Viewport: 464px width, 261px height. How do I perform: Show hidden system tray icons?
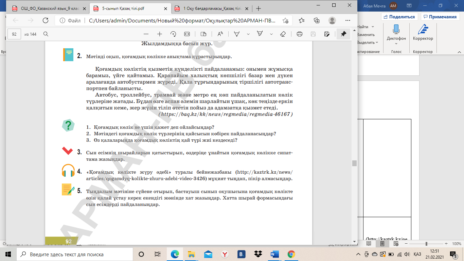click(358, 254)
